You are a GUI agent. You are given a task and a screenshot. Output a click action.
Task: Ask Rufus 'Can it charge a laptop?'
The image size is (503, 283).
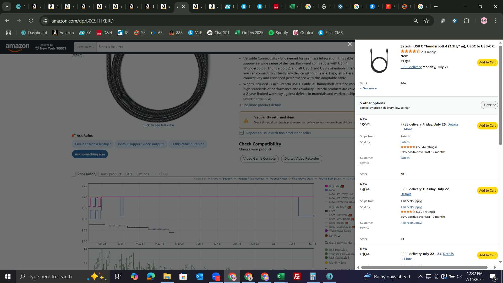point(93,144)
